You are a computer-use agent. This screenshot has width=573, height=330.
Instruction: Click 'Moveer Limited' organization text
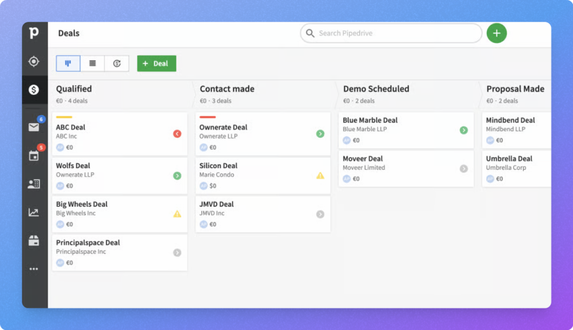[x=364, y=168]
